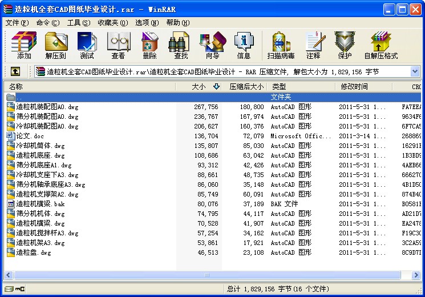Click archive icon in address bar
425x297 pixels.
[41, 71]
